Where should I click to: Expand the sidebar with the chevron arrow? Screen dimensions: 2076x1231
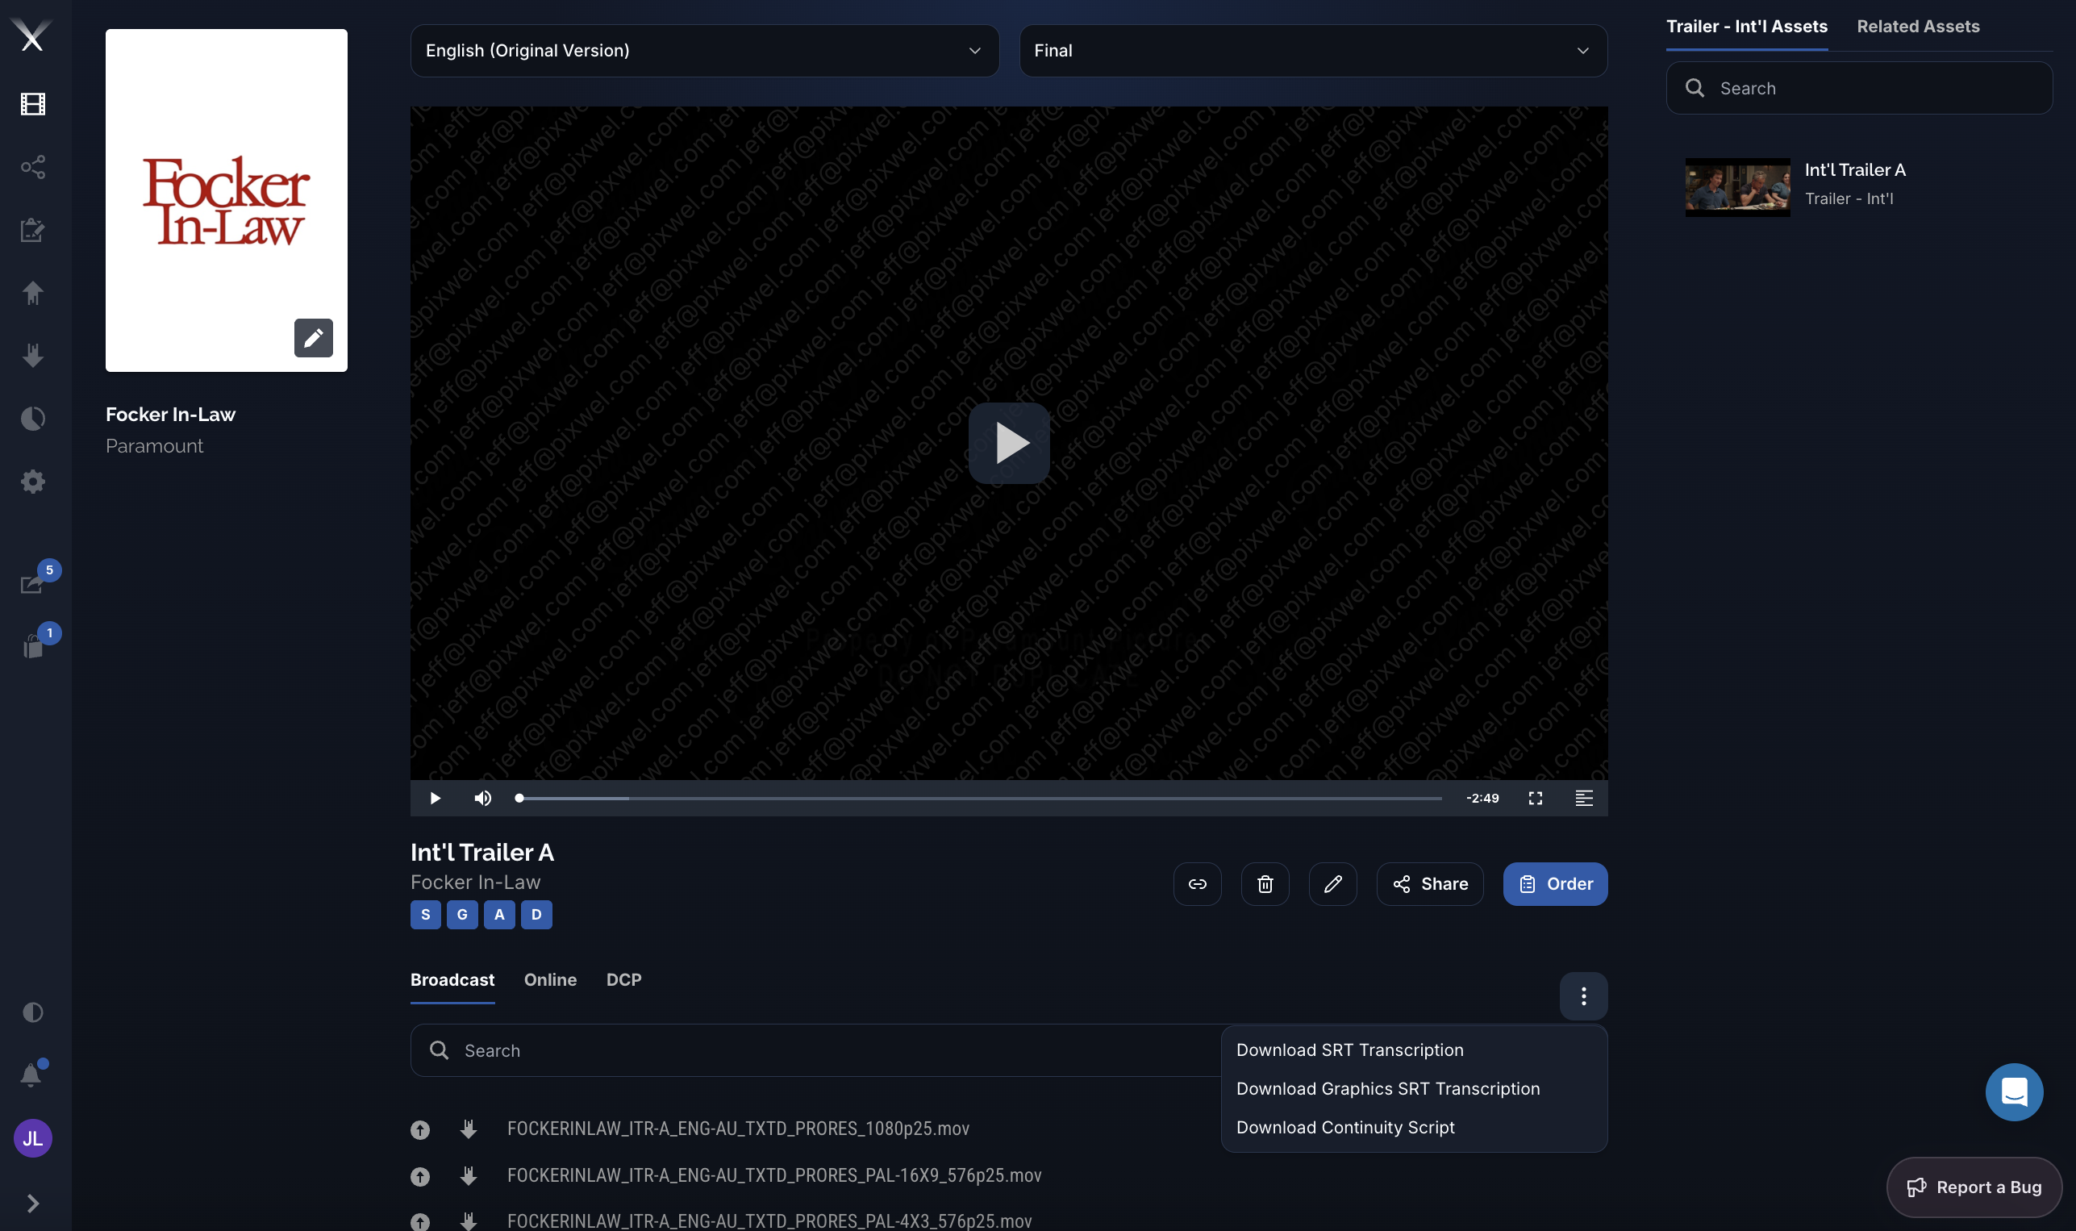tap(32, 1203)
